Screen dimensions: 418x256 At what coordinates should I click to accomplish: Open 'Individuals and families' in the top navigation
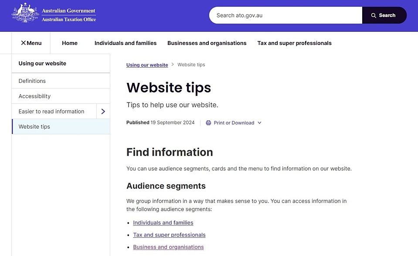click(126, 43)
